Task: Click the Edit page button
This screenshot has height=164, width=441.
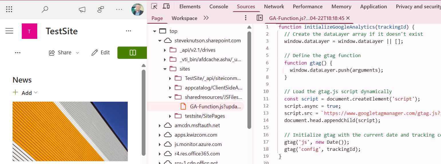Action: pos(101,53)
